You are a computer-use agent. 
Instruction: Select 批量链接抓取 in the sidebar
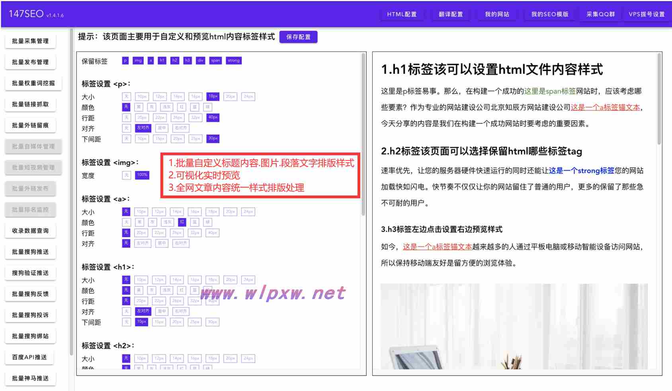click(x=30, y=104)
